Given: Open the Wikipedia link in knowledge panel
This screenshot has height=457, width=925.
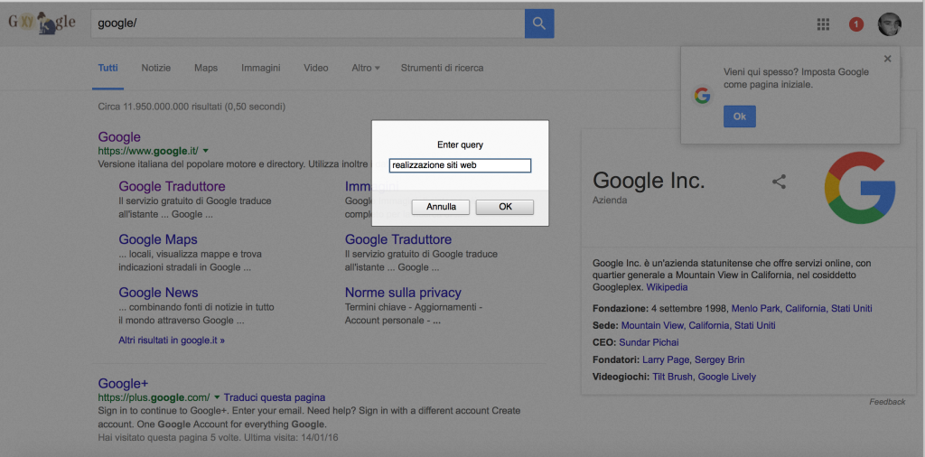Looking at the screenshot, I should (x=667, y=288).
